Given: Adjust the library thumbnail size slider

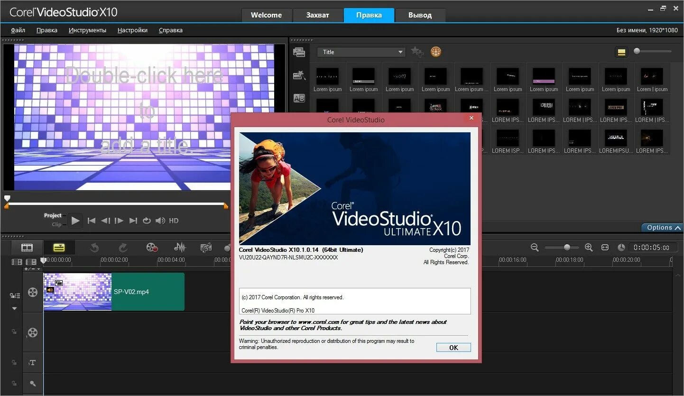Looking at the screenshot, I should [x=653, y=51].
